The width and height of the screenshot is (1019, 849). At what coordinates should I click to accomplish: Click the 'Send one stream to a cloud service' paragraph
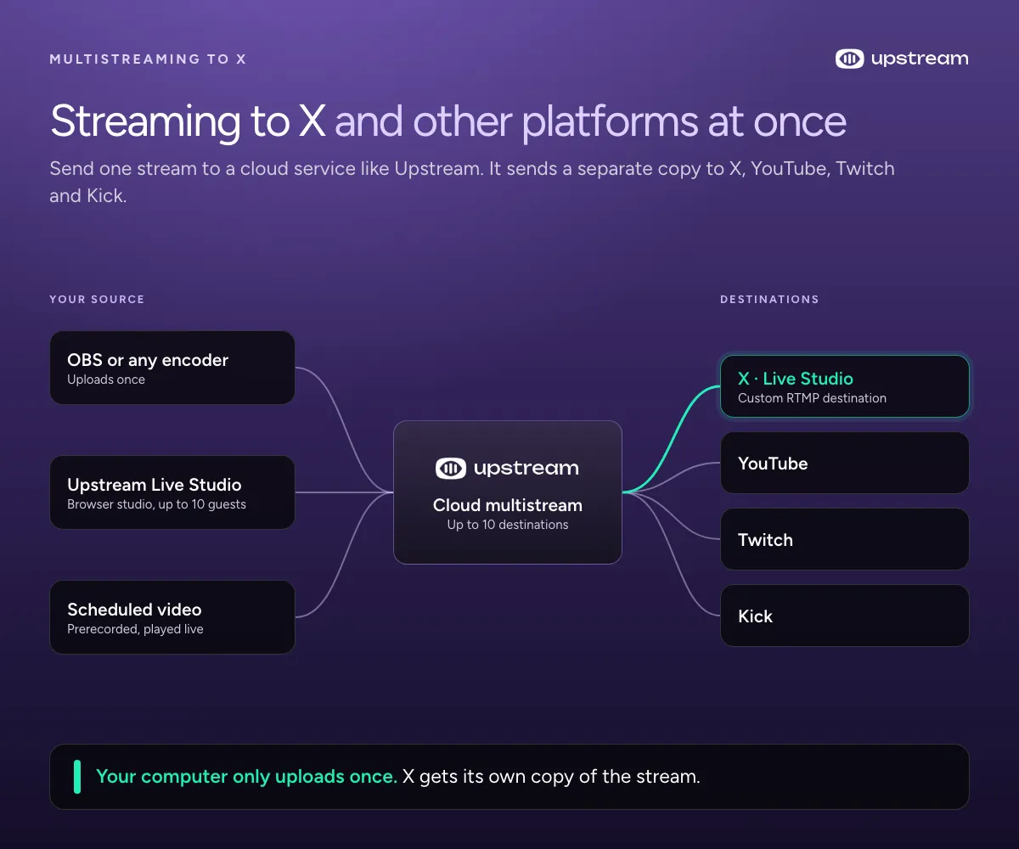point(472,182)
